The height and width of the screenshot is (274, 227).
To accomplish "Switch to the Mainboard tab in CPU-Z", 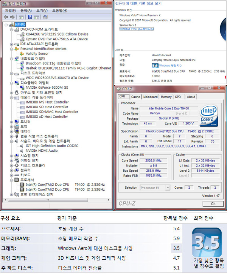I will pos(150,97).
